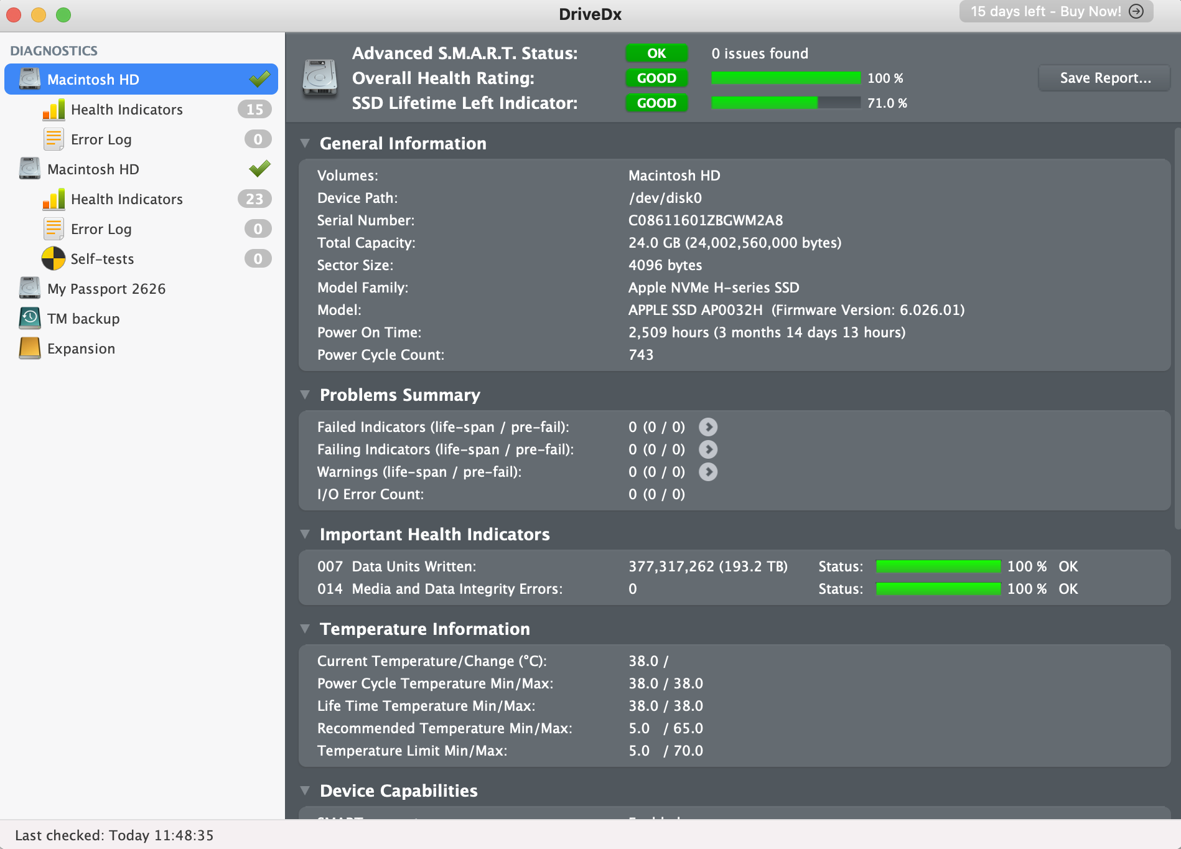Open Health Indicators with 23 items
Image resolution: width=1181 pixels, height=849 pixels.
tap(141, 199)
